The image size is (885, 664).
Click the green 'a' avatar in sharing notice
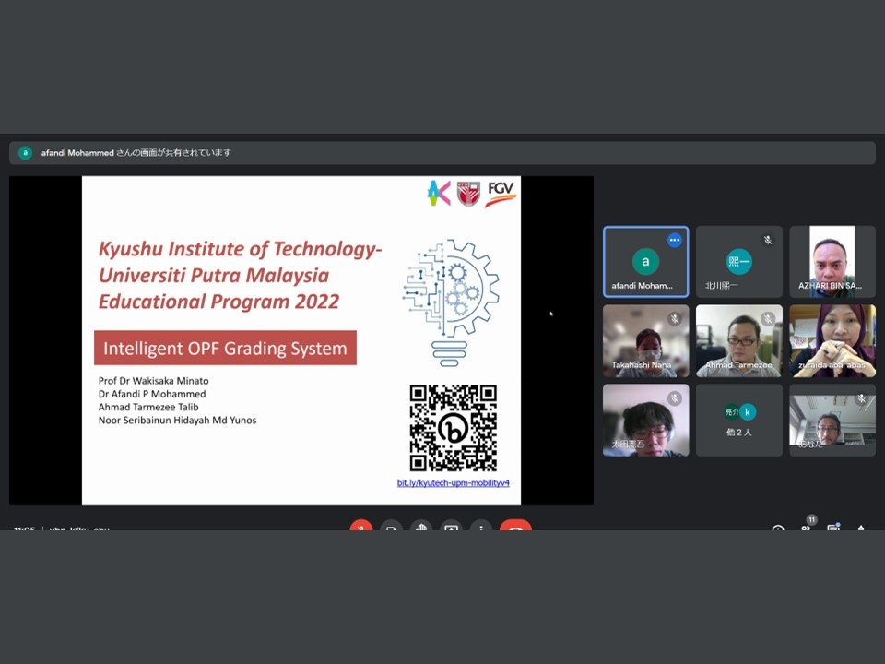26,152
